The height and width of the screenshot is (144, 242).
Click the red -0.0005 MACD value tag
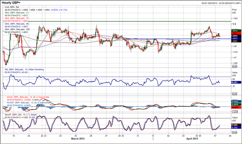coord(236,107)
